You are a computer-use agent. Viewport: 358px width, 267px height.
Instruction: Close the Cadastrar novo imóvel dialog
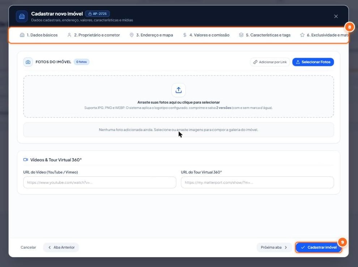(336, 16)
